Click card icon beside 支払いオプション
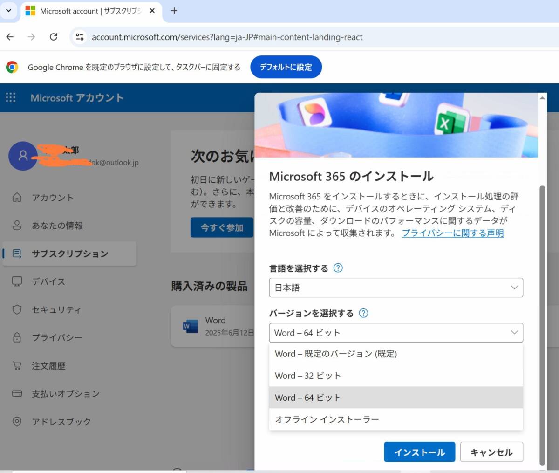Image resolution: width=559 pixels, height=473 pixels. (x=17, y=393)
